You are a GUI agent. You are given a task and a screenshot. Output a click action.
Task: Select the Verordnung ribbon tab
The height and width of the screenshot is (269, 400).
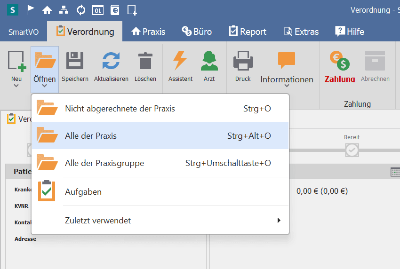(x=85, y=32)
